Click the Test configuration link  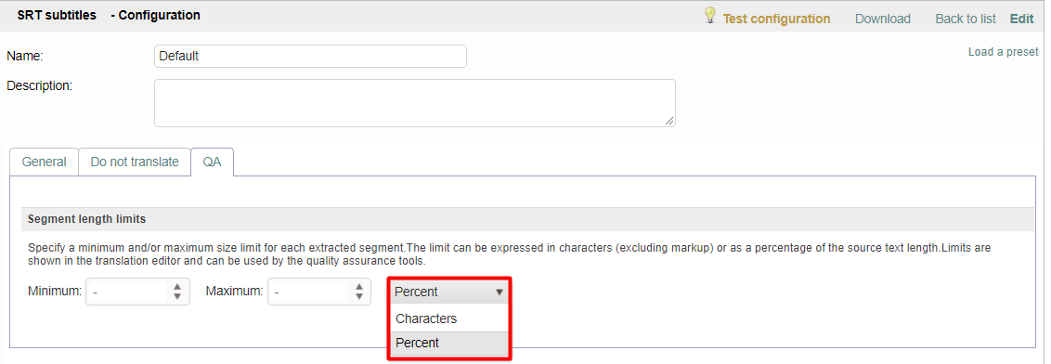(x=776, y=19)
